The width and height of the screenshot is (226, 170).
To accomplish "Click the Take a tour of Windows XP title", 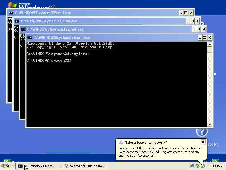I will (146, 143).
